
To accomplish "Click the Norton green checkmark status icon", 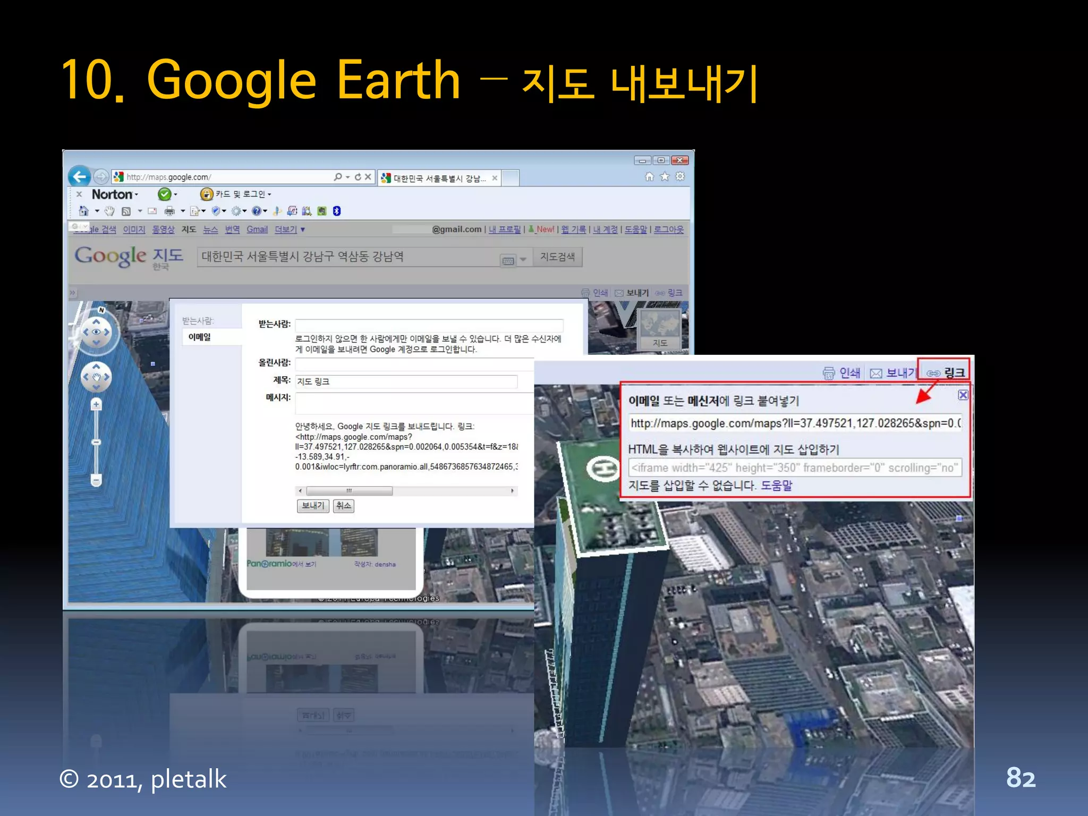I will click(x=165, y=194).
